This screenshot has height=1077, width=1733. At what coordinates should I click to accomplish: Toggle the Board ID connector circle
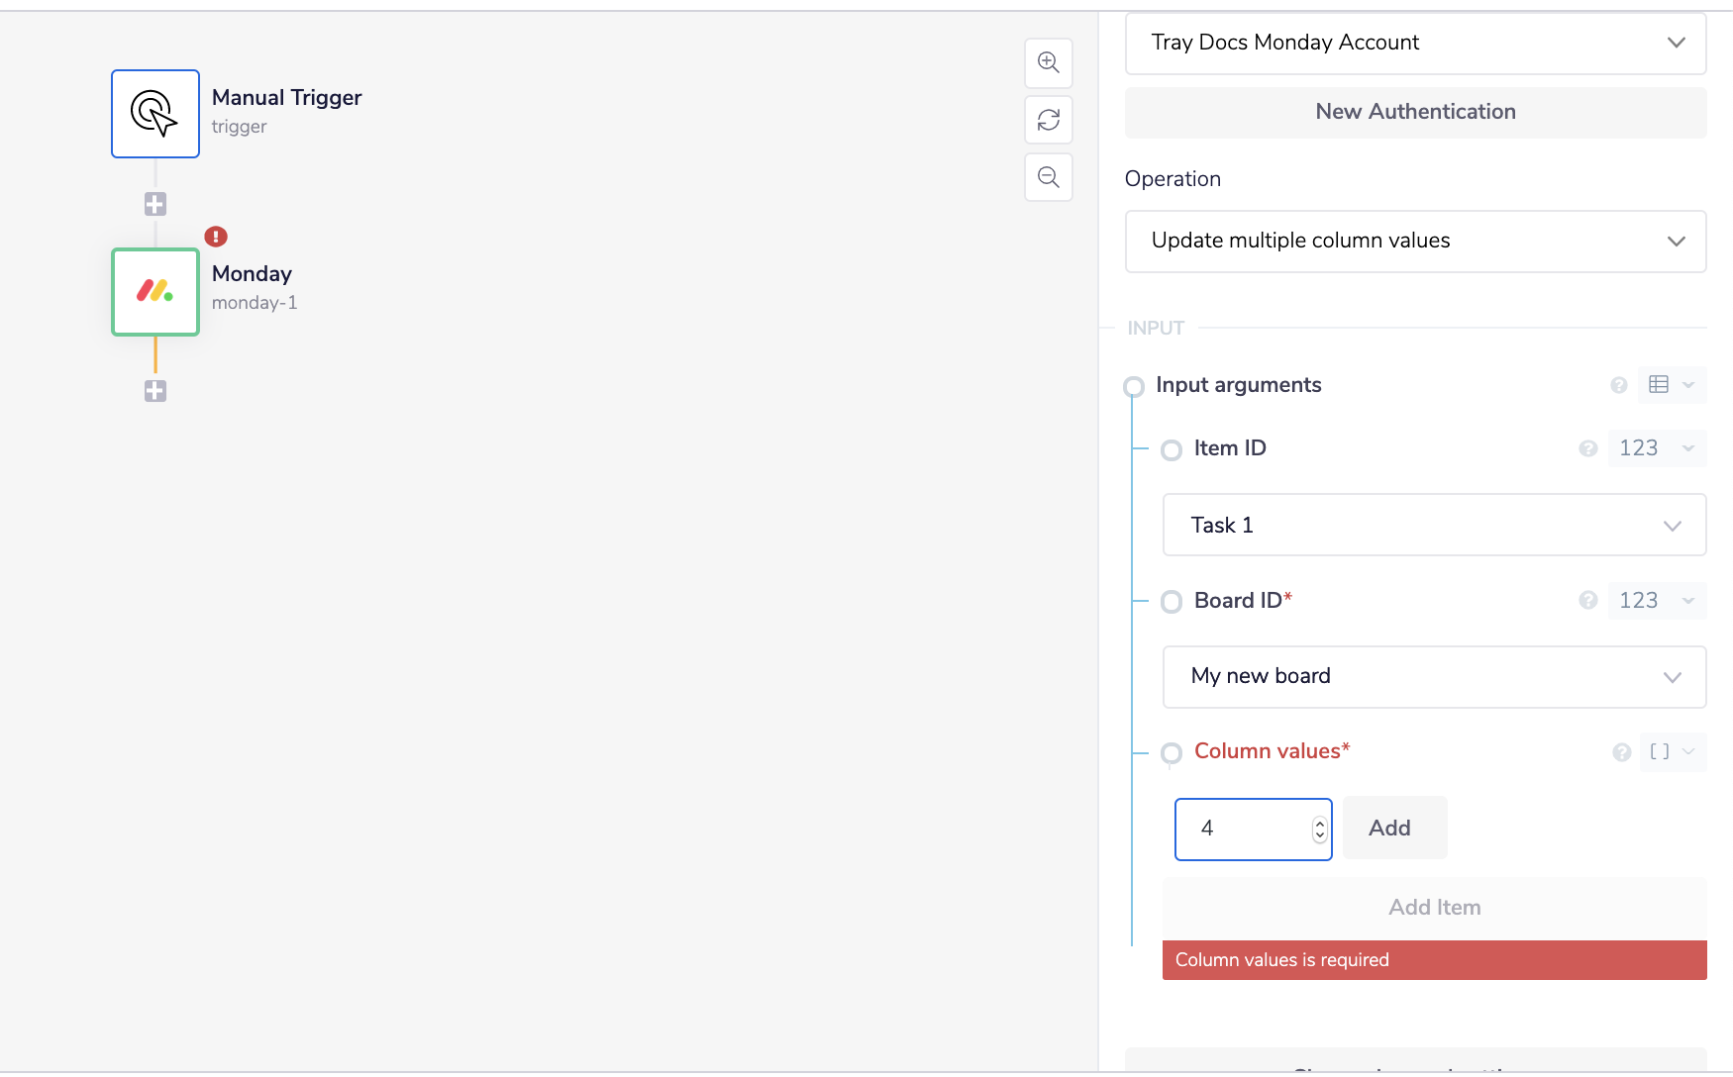(x=1172, y=602)
